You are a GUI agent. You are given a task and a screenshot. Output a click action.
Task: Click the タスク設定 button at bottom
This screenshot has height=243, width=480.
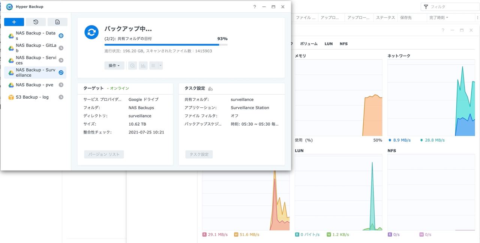click(x=199, y=154)
